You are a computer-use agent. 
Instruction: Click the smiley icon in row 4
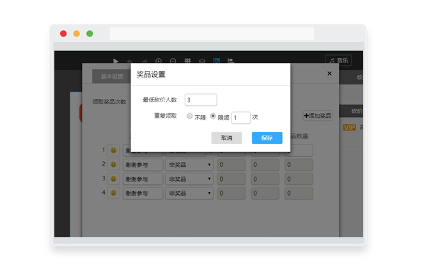[x=114, y=193]
